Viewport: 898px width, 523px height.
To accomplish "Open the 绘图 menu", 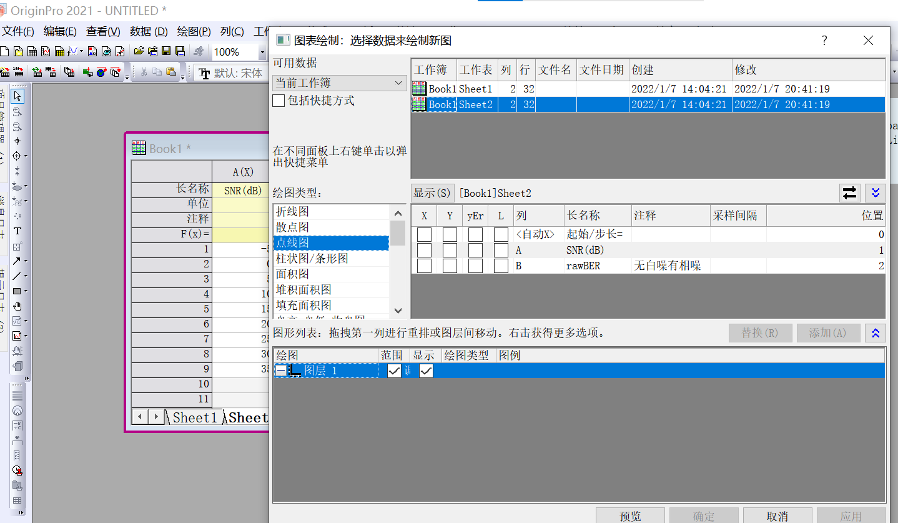I will 192,31.
